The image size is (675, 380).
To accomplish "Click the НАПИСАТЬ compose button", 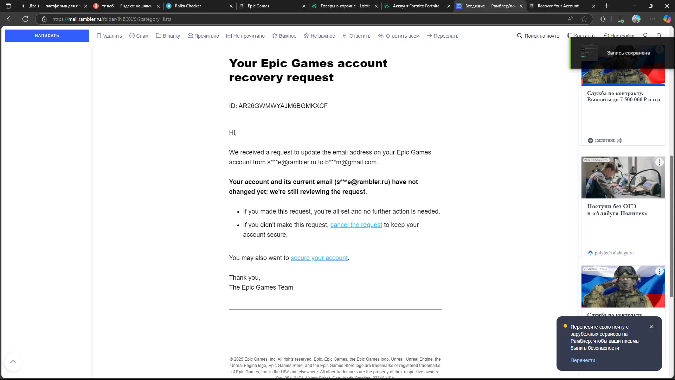I will click(47, 36).
